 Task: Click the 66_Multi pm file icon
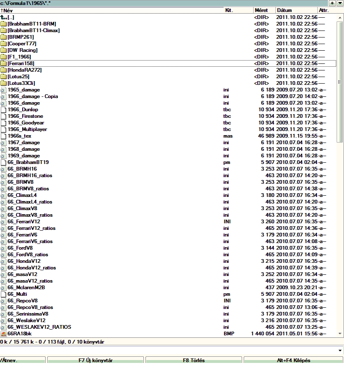3,294
